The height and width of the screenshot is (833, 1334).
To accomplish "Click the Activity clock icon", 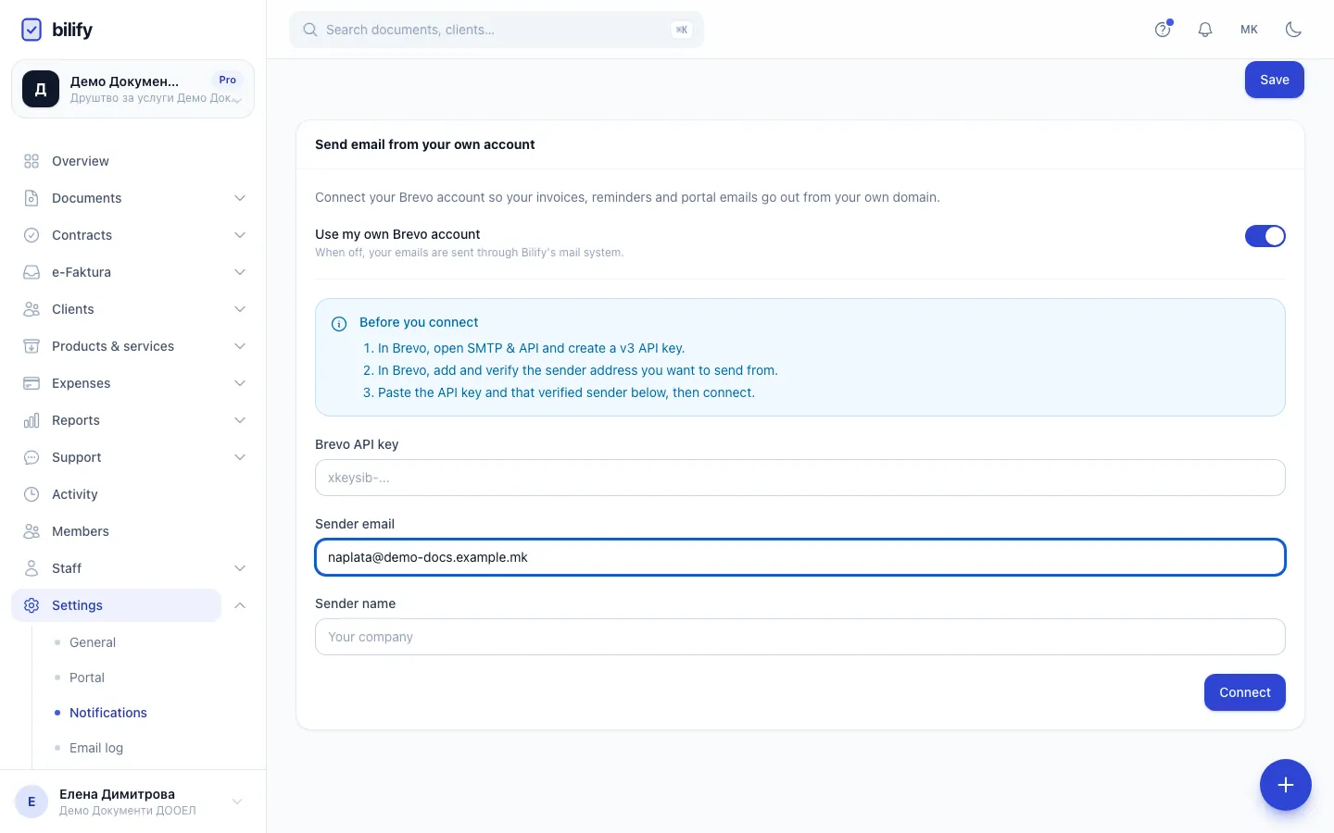I will tap(31, 494).
